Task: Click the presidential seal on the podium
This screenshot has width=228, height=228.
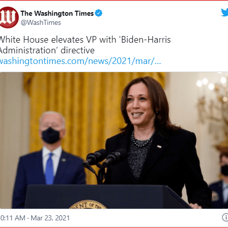Action: (88, 204)
